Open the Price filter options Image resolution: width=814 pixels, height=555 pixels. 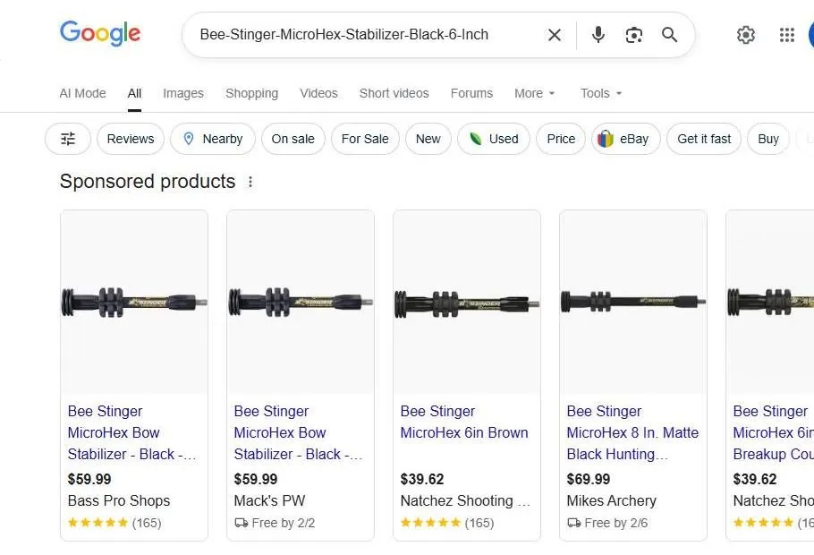[x=560, y=139]
